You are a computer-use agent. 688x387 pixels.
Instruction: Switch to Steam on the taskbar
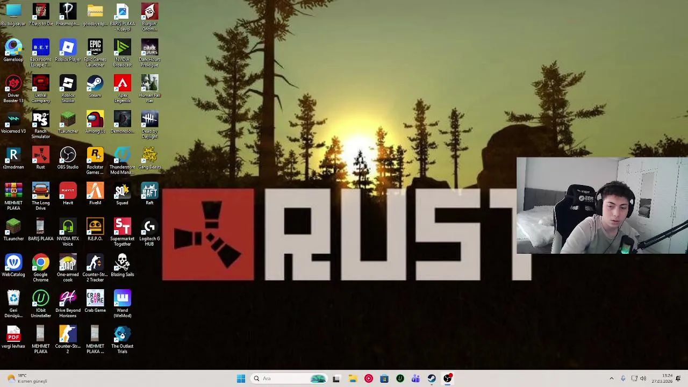coord(432,378)
